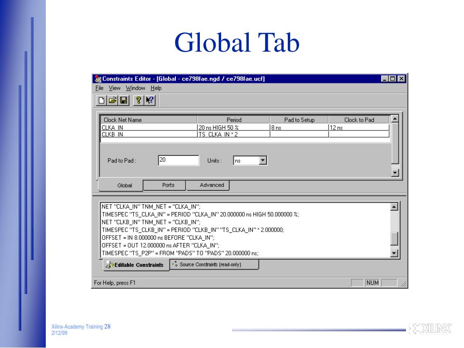Click the yellow question mark Help icon

[x=138, y=100]
